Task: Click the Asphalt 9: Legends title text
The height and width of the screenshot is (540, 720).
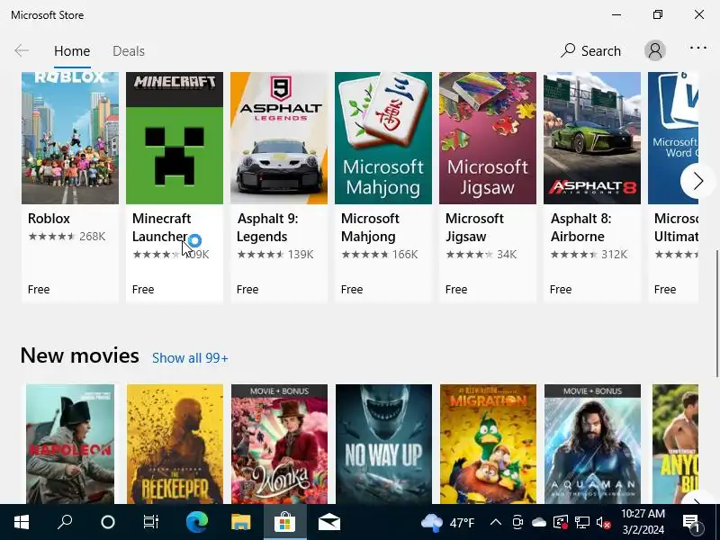Action: point(267,228)
